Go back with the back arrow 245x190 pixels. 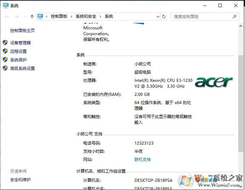[7, 17]
